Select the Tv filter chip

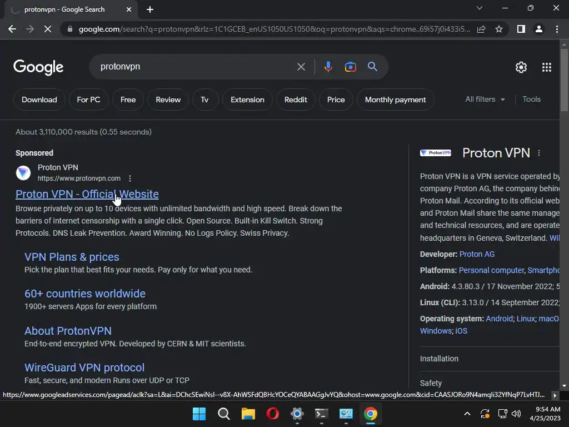click(x=204, y=100)
